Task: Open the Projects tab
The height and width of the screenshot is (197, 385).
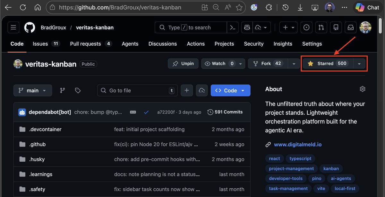Action: (x=224, y=44)
